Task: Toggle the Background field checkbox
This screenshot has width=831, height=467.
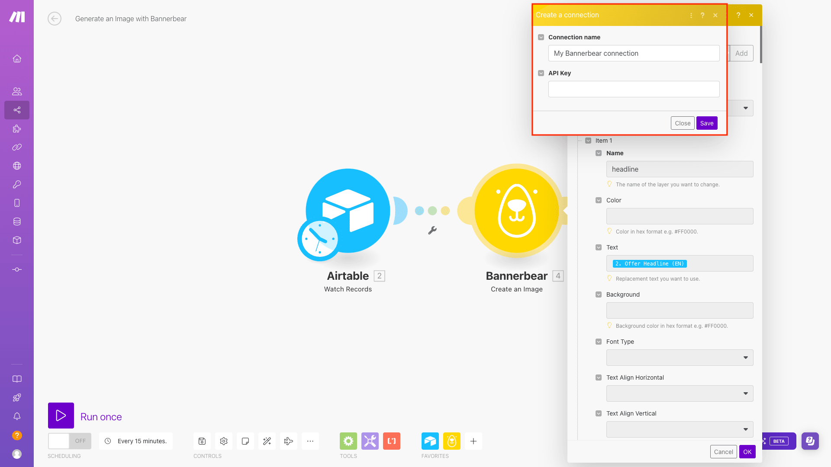Action: [x=599, y=294]
